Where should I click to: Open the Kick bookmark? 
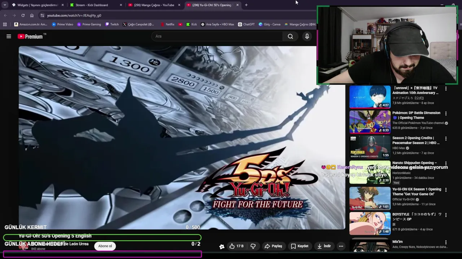click(x=192, y=24)
